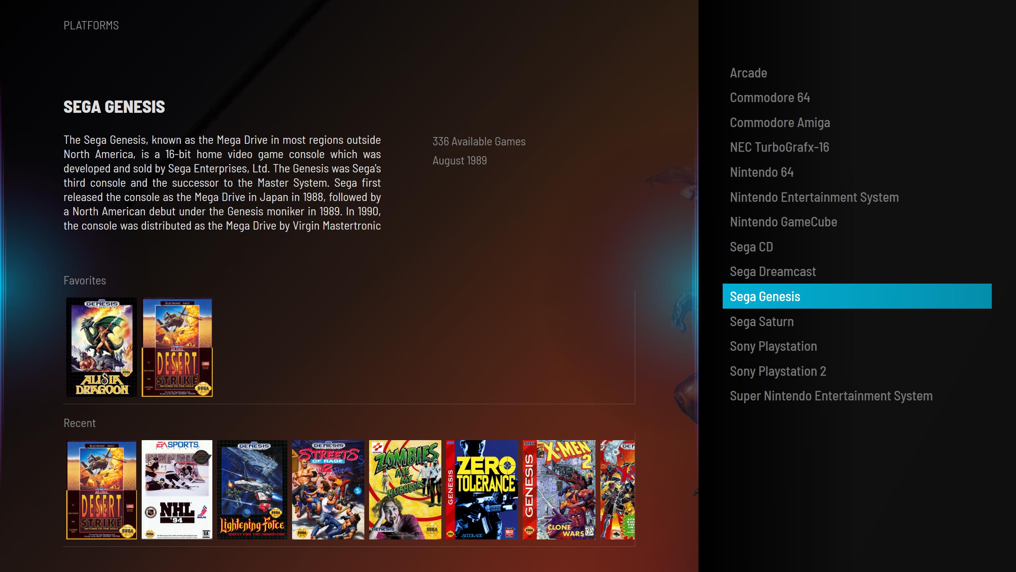Click the Sega Genesis description paragraph
This screenshot has width=1016, height=572.
coord(222,183)
